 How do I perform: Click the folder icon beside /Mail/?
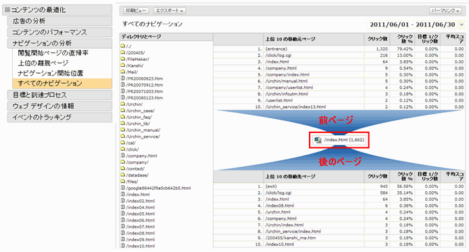pyautogui.click(x=122, y=72)
